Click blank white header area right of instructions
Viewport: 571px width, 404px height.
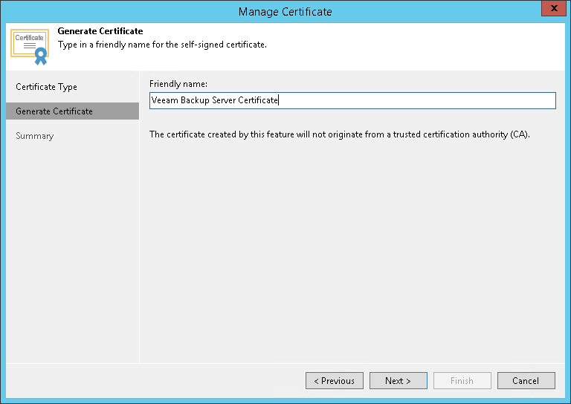(x=416, y=45)
